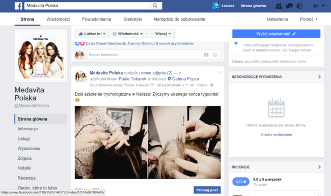
Task: Open the Więcej dropdown
Action: (160, 34)
